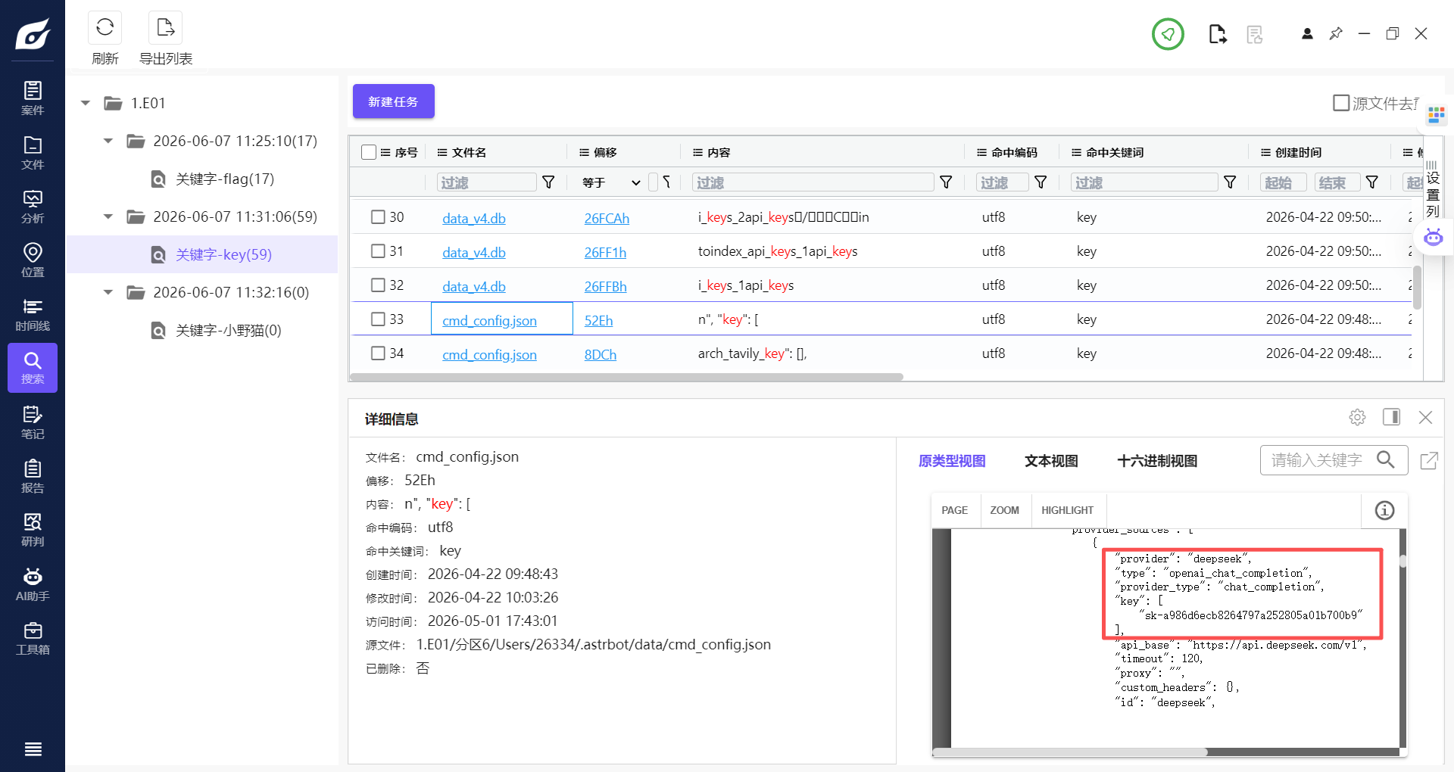The image size is (1454, 772).
Task: Click the preview pane horizontal scrollbar
Action: pyautogui.click(x=1070, y=752)
